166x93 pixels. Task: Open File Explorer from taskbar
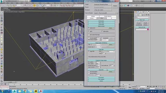coord(20,91)
